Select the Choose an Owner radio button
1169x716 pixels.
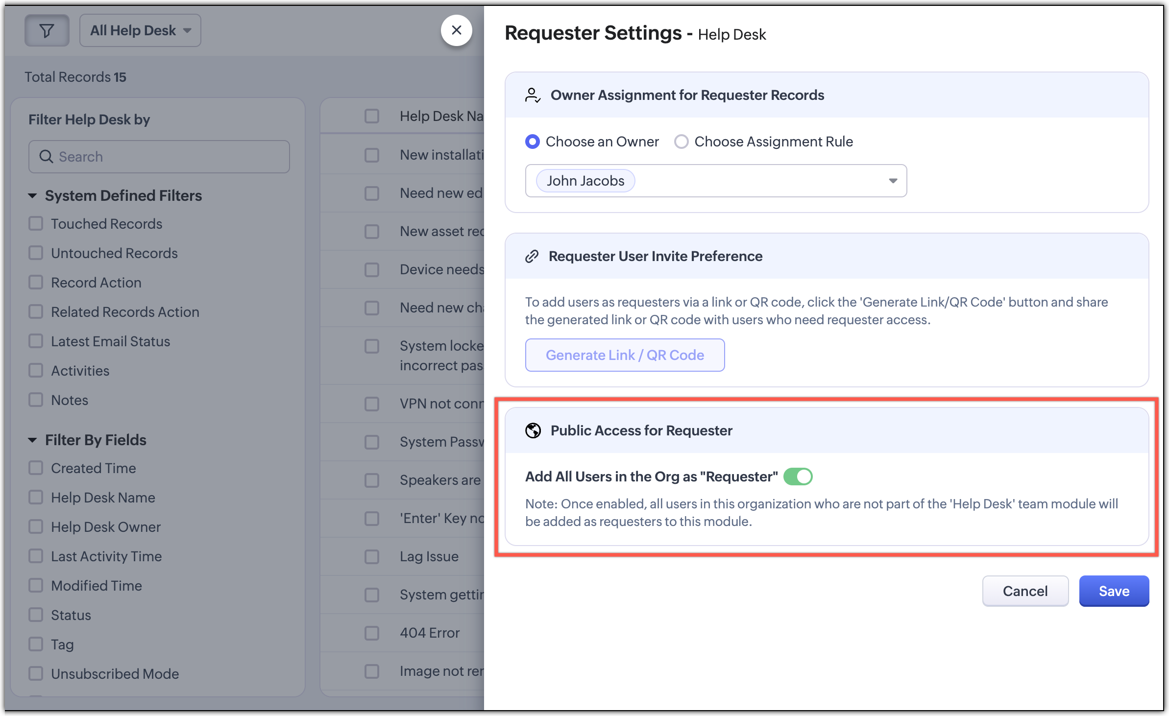(533, 142)
